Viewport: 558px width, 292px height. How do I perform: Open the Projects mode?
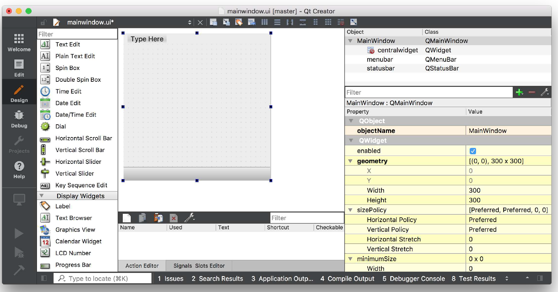19,144
